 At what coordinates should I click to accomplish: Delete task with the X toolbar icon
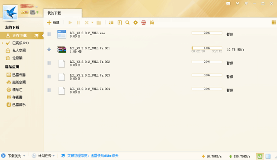pos(87,22)
